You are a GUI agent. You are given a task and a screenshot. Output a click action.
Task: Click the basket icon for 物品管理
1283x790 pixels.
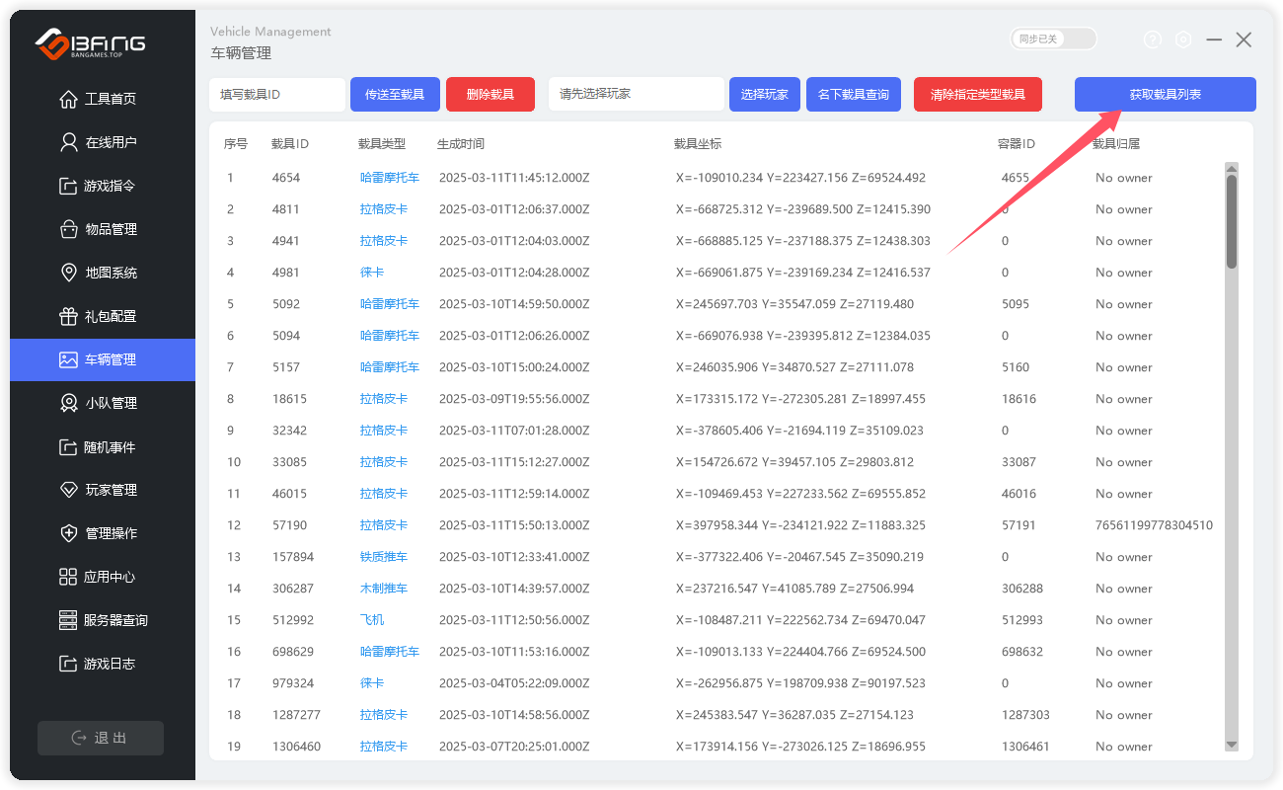tap(68, 229)
